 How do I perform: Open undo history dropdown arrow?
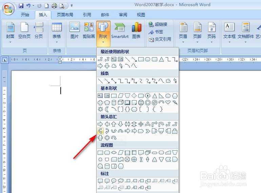(x=34, y=6)
